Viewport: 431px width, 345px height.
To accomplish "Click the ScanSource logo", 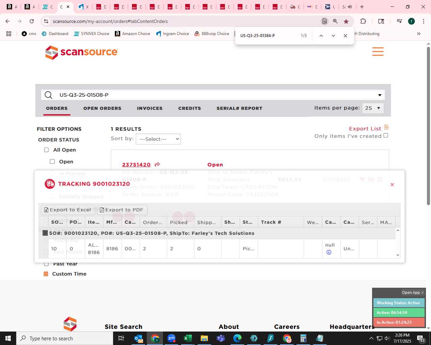I will [82, 52].
